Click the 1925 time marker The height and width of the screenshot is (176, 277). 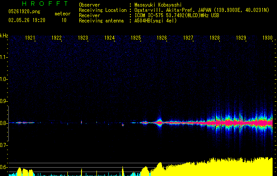tap(136, 38)
